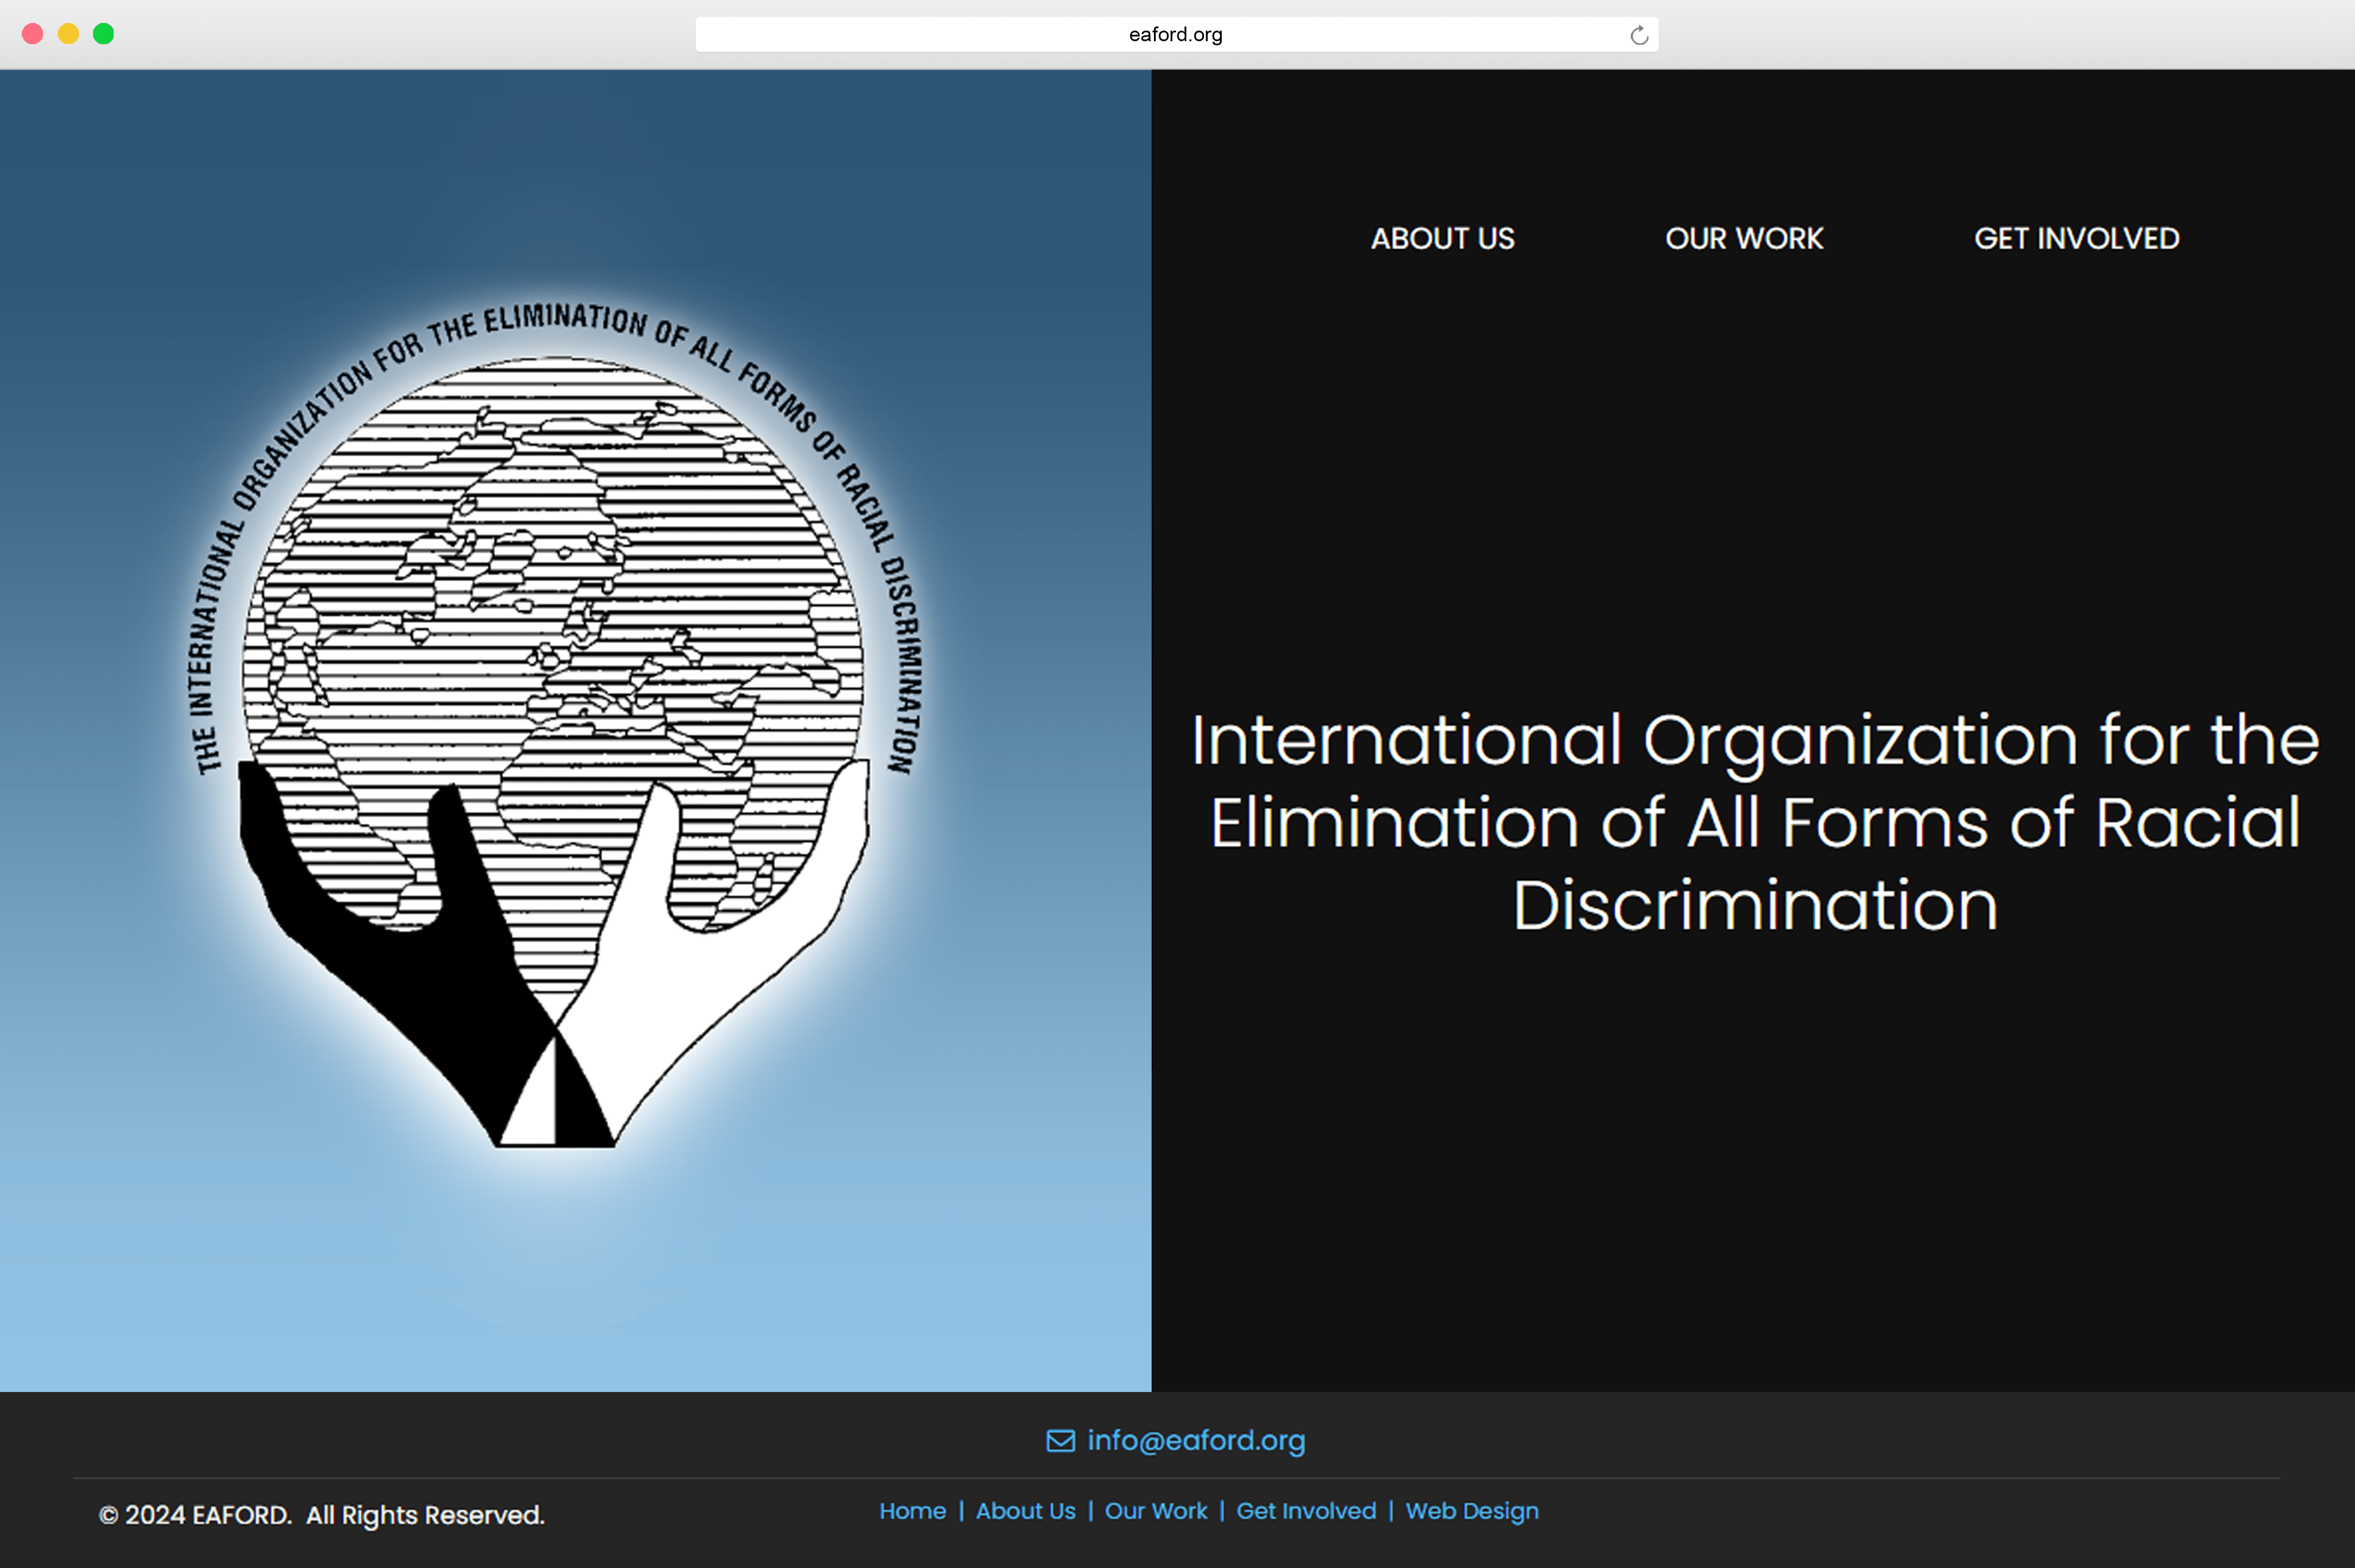The height and width of the screenshot is (1568, 2355).
Task: Follow the Home footer link
Action: point(912,1511)
